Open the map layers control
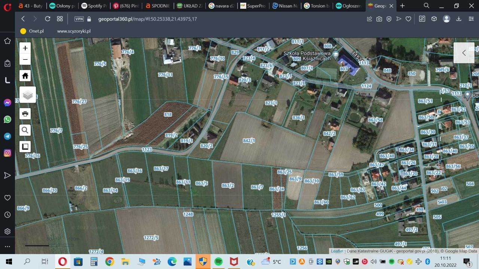Viewport: 479px width, 269px height. point(28,95)
